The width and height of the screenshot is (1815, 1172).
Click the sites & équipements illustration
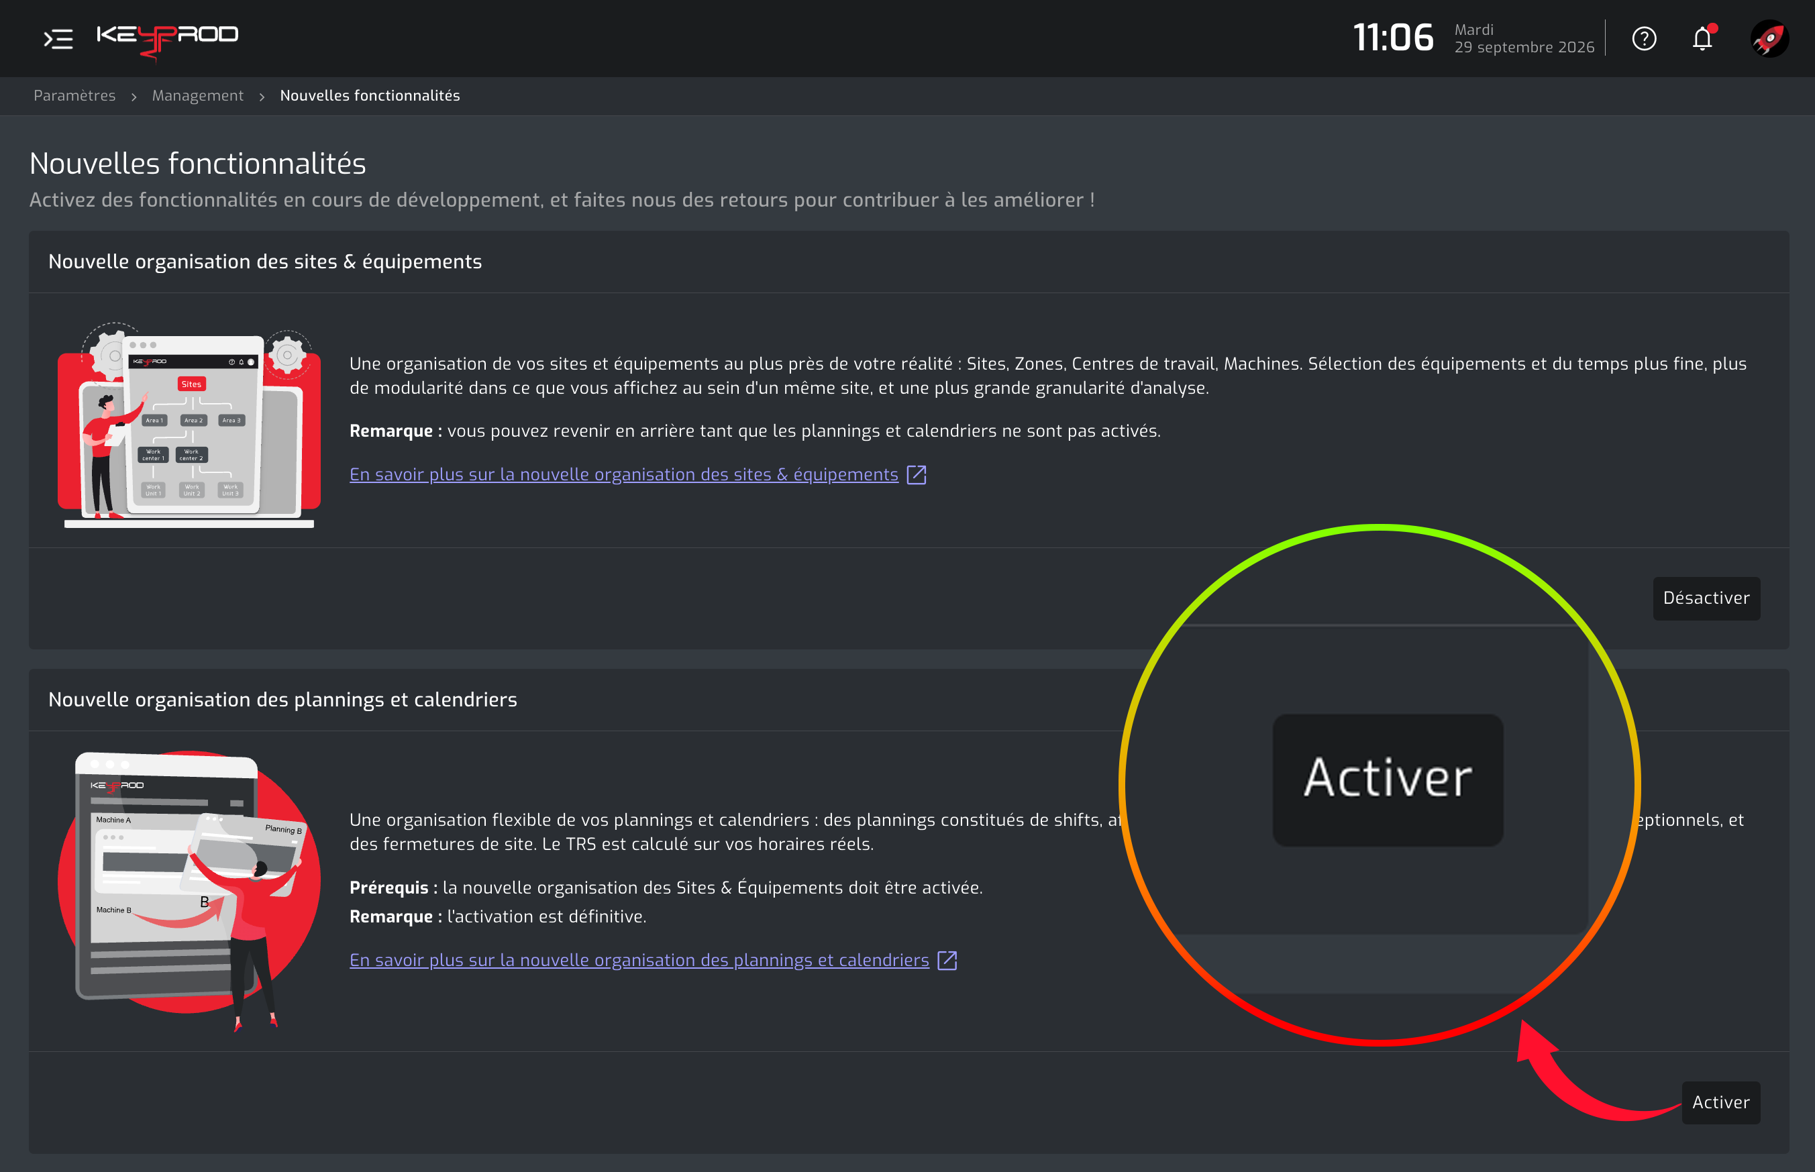click(189, 425)
